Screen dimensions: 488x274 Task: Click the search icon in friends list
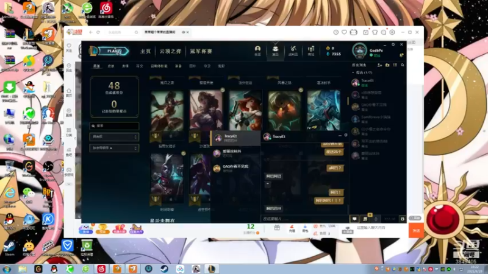(403, 65)
